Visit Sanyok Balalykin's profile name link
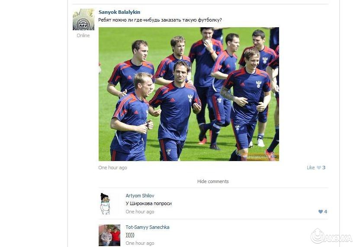Viewport: 357px width, 247px height. (119, 12)
